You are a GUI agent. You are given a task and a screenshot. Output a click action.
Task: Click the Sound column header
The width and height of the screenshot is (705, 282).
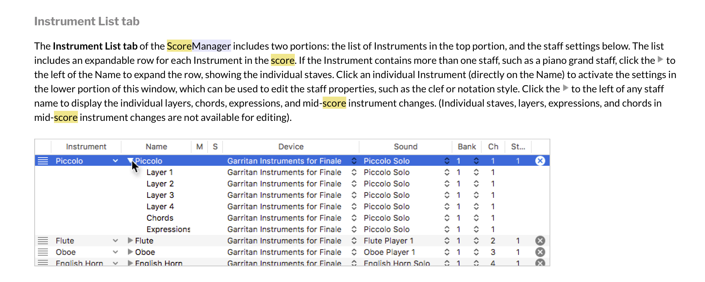pos(405,147)
